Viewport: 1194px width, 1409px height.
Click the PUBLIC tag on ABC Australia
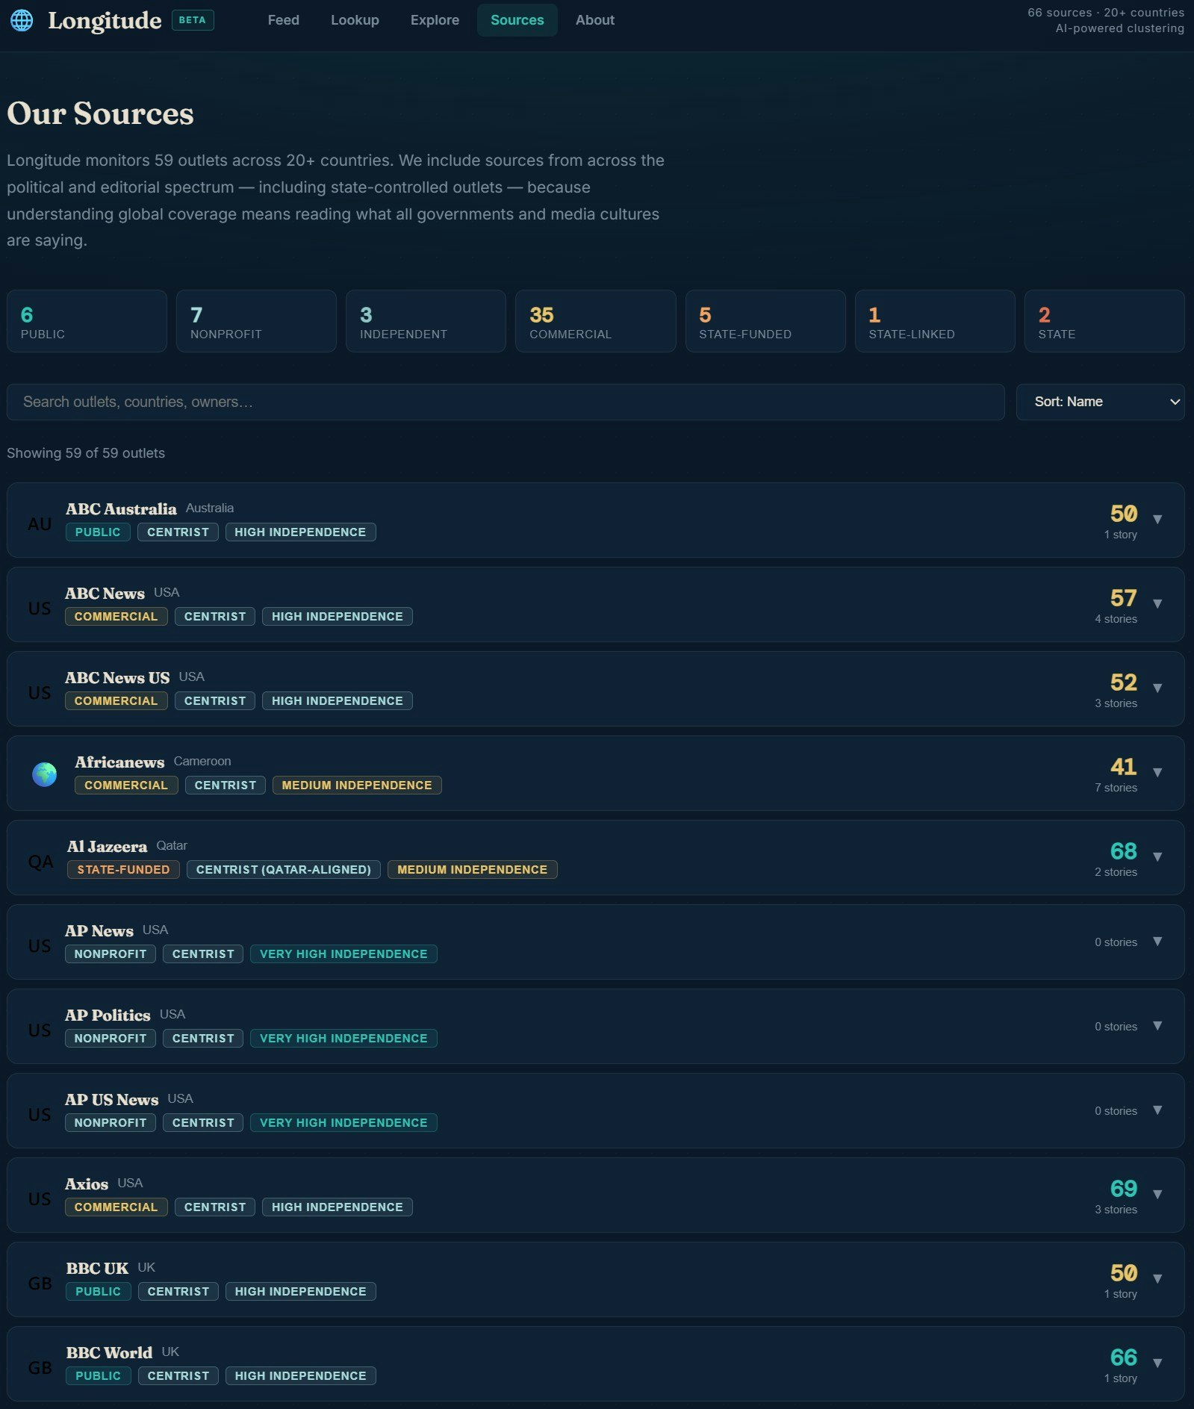tap(98, 532)
